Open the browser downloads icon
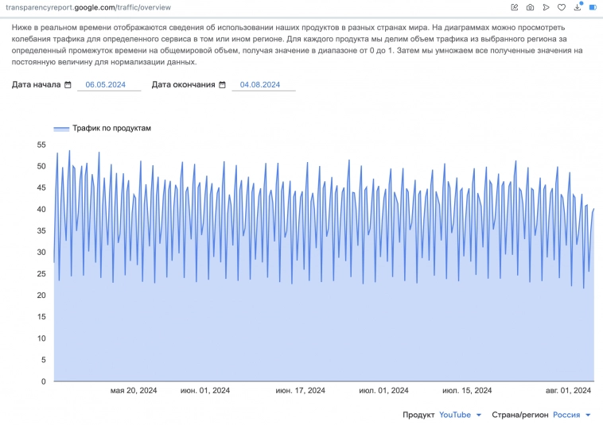This screenshot has height=425, width=603. click(x=578, y=7)
